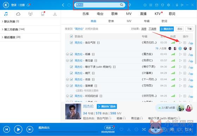
Task: Toggle the select-all checkbox beside 歌曲名
Action: point(71,36)
